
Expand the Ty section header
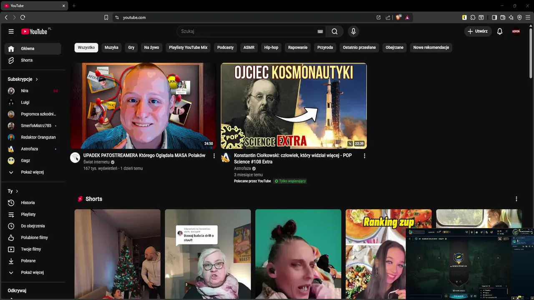13,191
